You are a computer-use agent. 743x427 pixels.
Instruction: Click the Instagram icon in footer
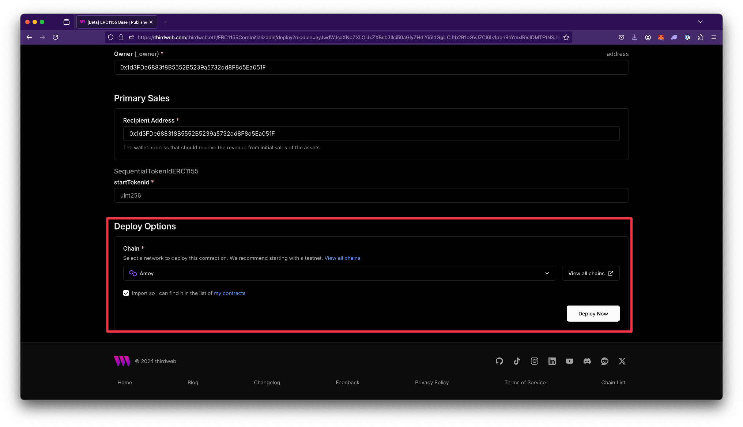[534, 361]
